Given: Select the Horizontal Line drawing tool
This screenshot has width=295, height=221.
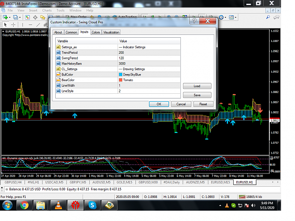Looking at the screenshot, I should click(30, 25).
